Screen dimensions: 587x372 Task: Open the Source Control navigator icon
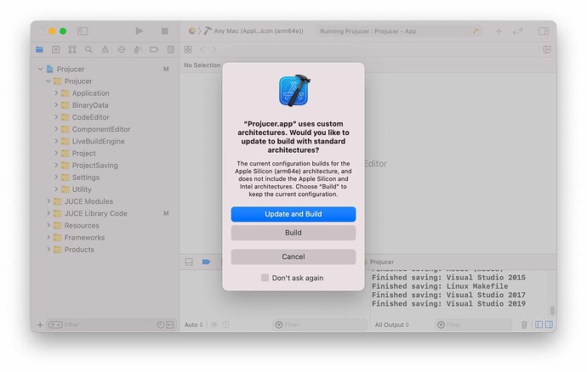[x=56, y=49]
